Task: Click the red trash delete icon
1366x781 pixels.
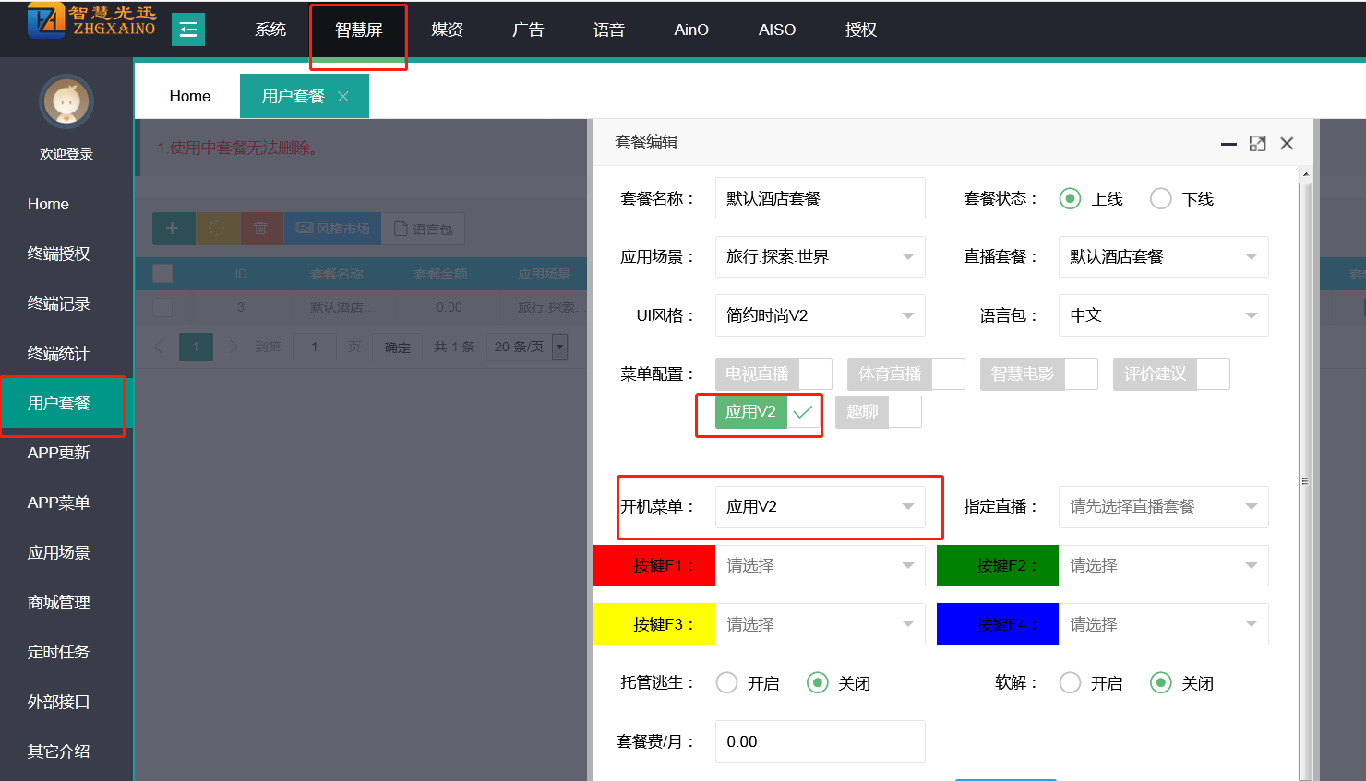Action: click(261, 229)
